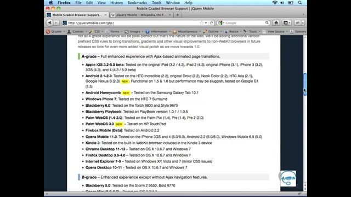
Task: Expand the Information dropdown arrow
Action: (x=169, y=32)
